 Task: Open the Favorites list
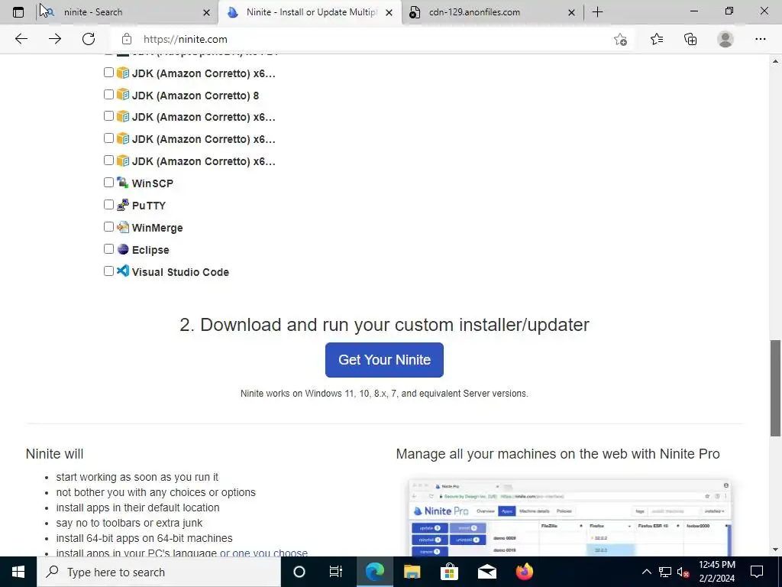coord(657,39)
